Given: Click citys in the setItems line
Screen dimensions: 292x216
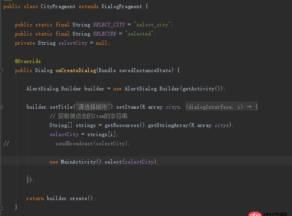Looking at the screenshot, I should pyautogui.click(x=173, y=107).
